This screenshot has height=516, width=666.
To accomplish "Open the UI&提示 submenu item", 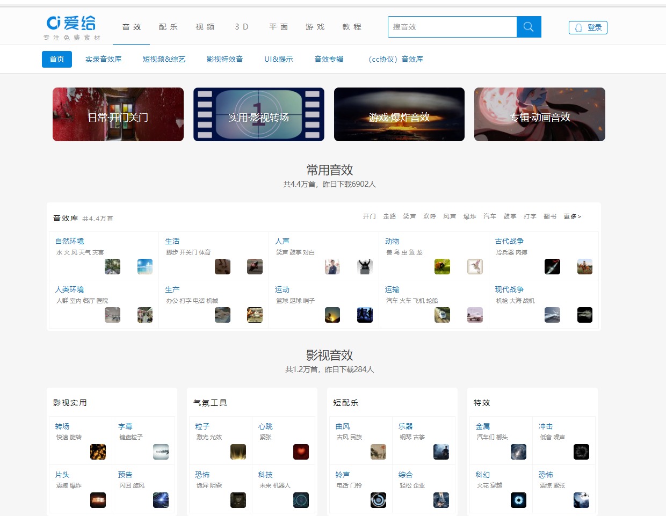I will click(x=278, y=59).
